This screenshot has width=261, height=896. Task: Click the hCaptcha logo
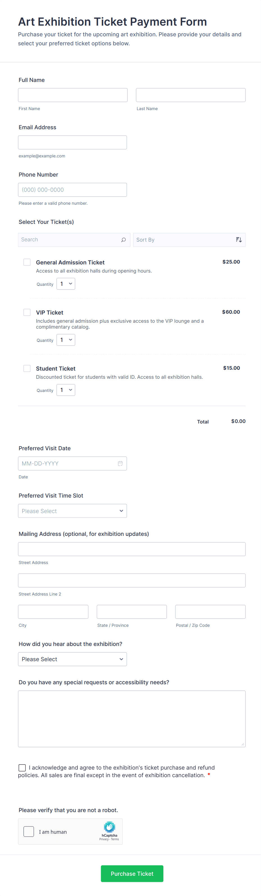[109, 827]
